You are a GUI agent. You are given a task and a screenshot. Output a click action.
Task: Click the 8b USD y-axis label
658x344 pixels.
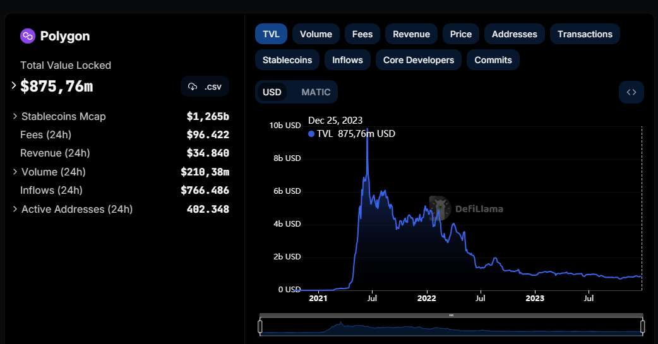(287, 158)
